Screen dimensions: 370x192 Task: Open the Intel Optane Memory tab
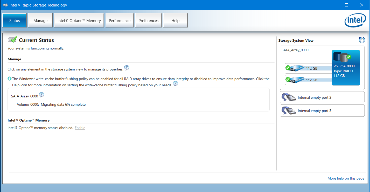coord(79,20)
